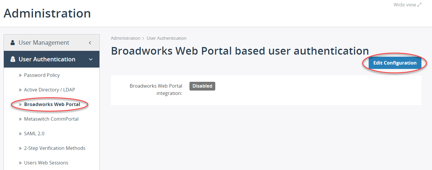Click the Wide view expand arrows icon
The width and height of the screenshot is (432, 170).
419,4
